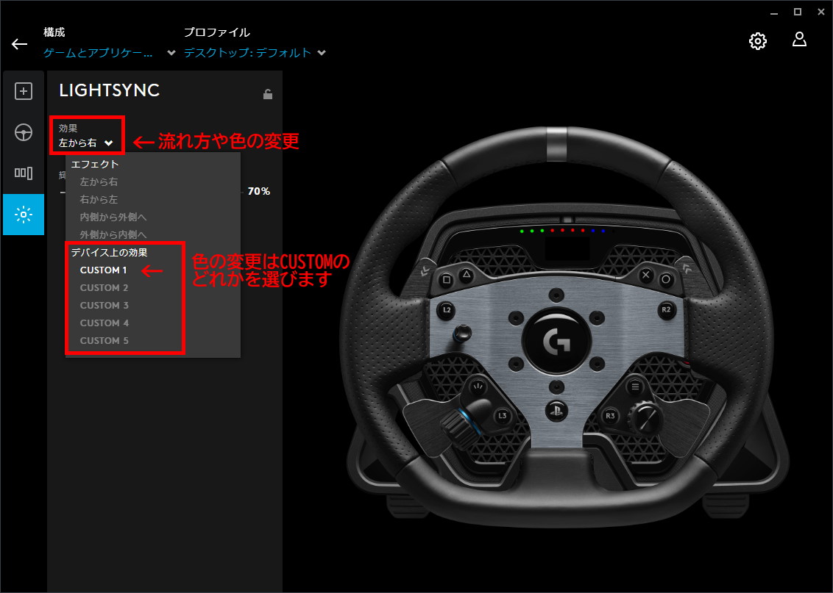Click the 70% brightness value

click(259, 191)
